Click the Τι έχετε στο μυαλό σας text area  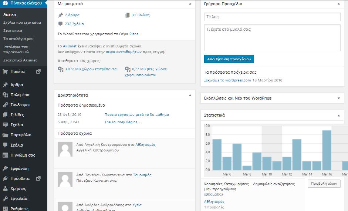coord(272,38)
